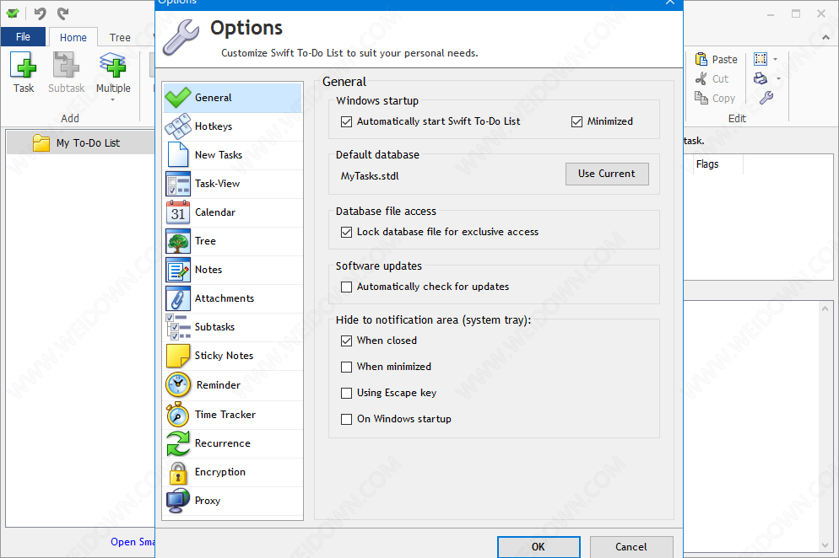839x558 pixels.
Task: Enable the When minimized checkbox
Action: (347, 368)
